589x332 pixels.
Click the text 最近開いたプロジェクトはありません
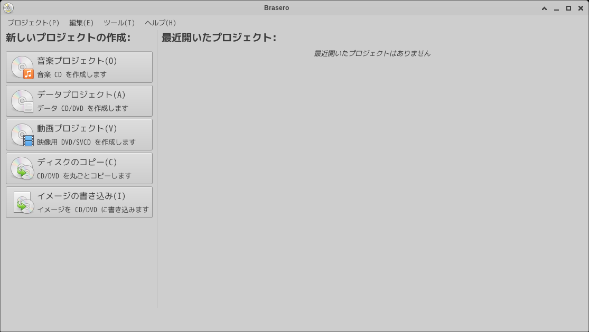tap(372, 53)
